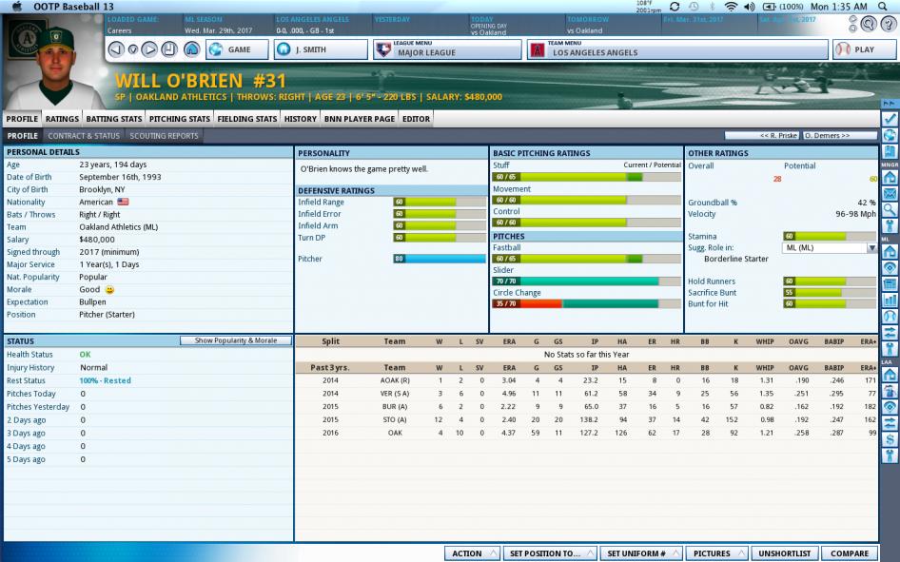Open the BNN PLAYER PAGE tab
The image size is (900, 562).
[x=360, y=119]
